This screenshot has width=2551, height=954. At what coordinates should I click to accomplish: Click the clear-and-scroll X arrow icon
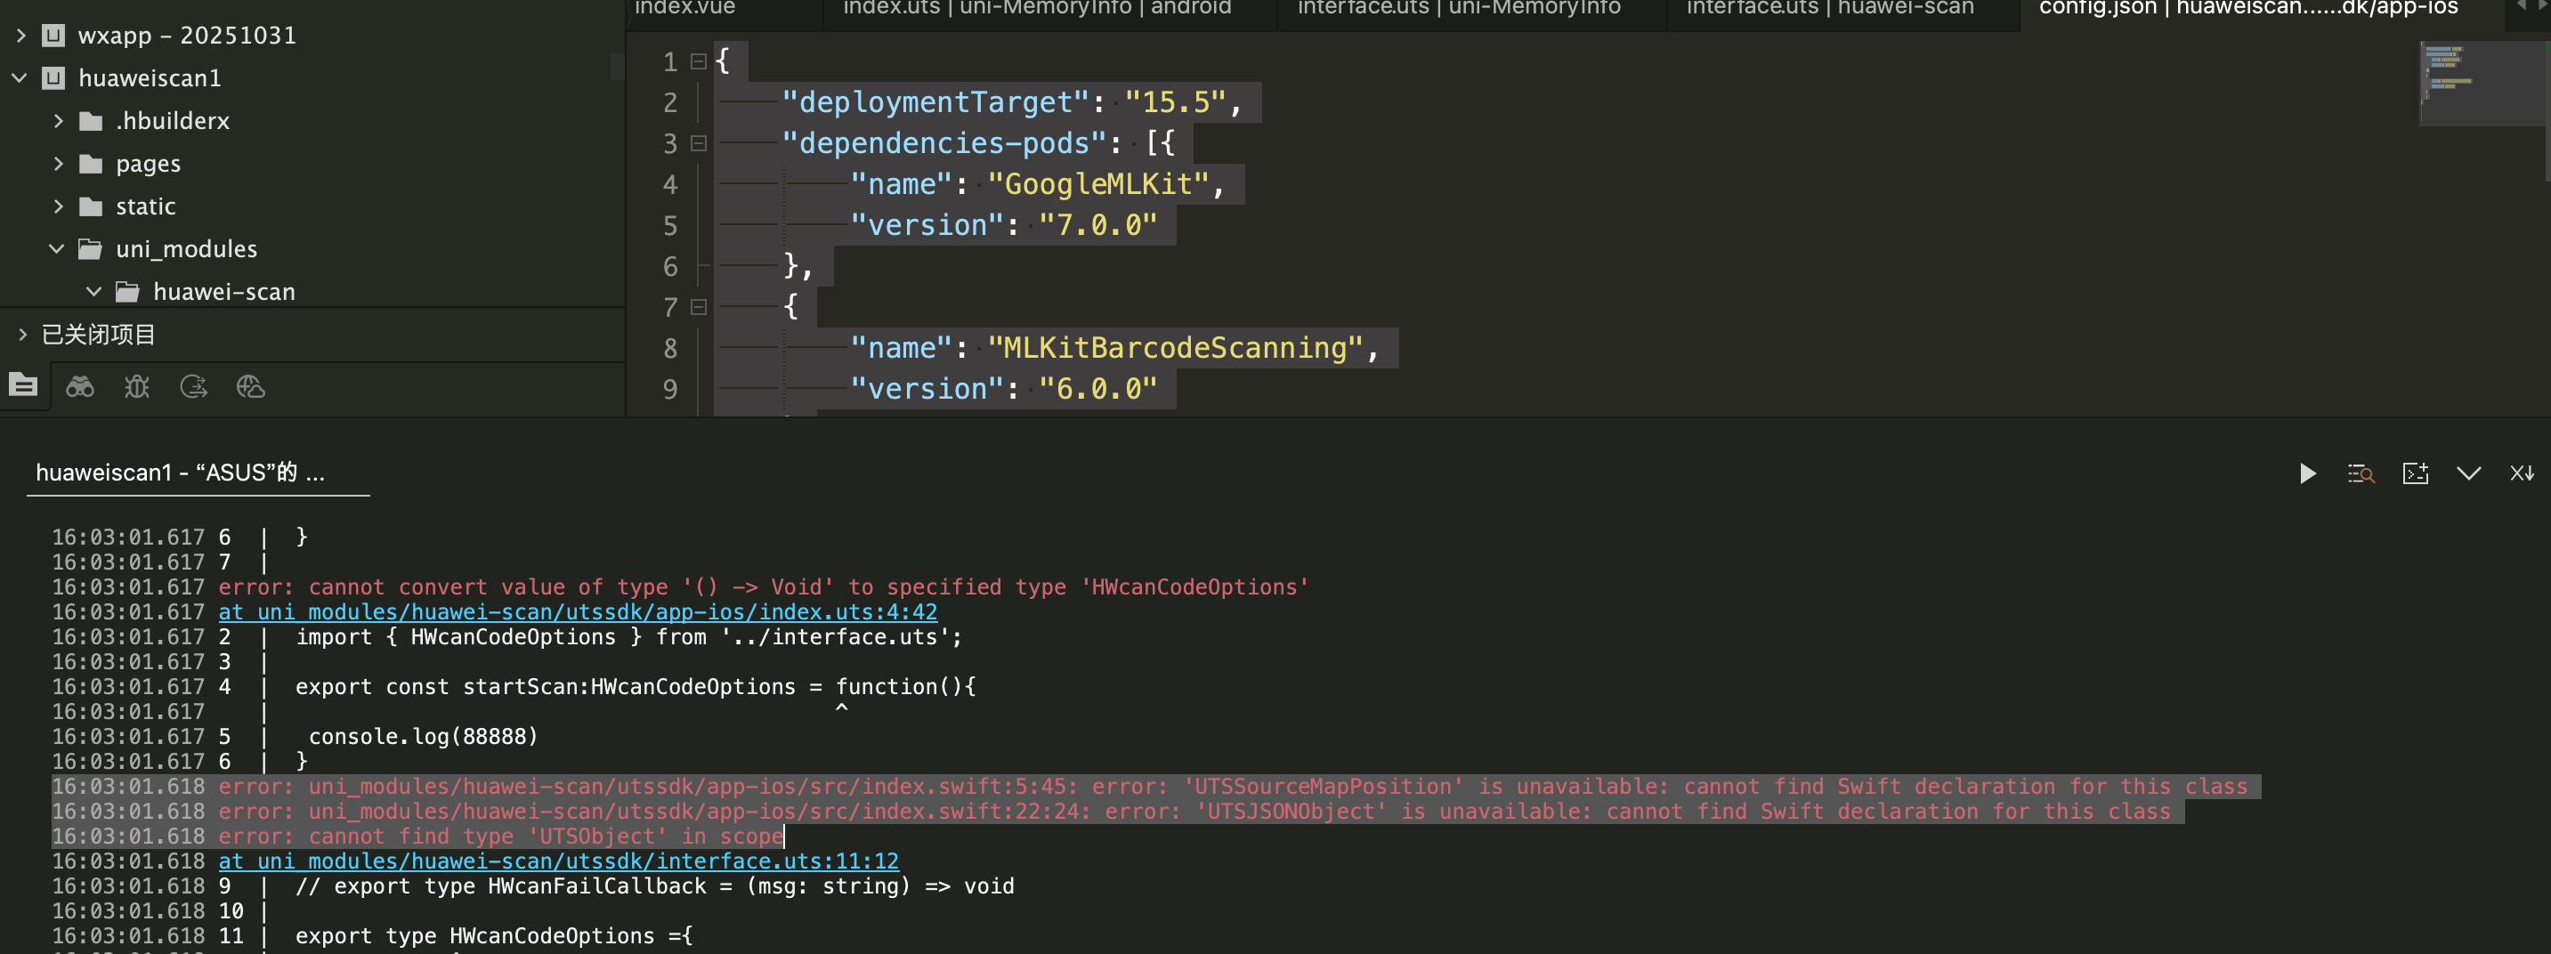(2522, 474)
